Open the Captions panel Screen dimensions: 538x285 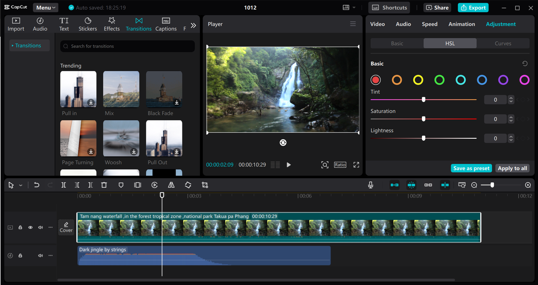tap(166, 24)
